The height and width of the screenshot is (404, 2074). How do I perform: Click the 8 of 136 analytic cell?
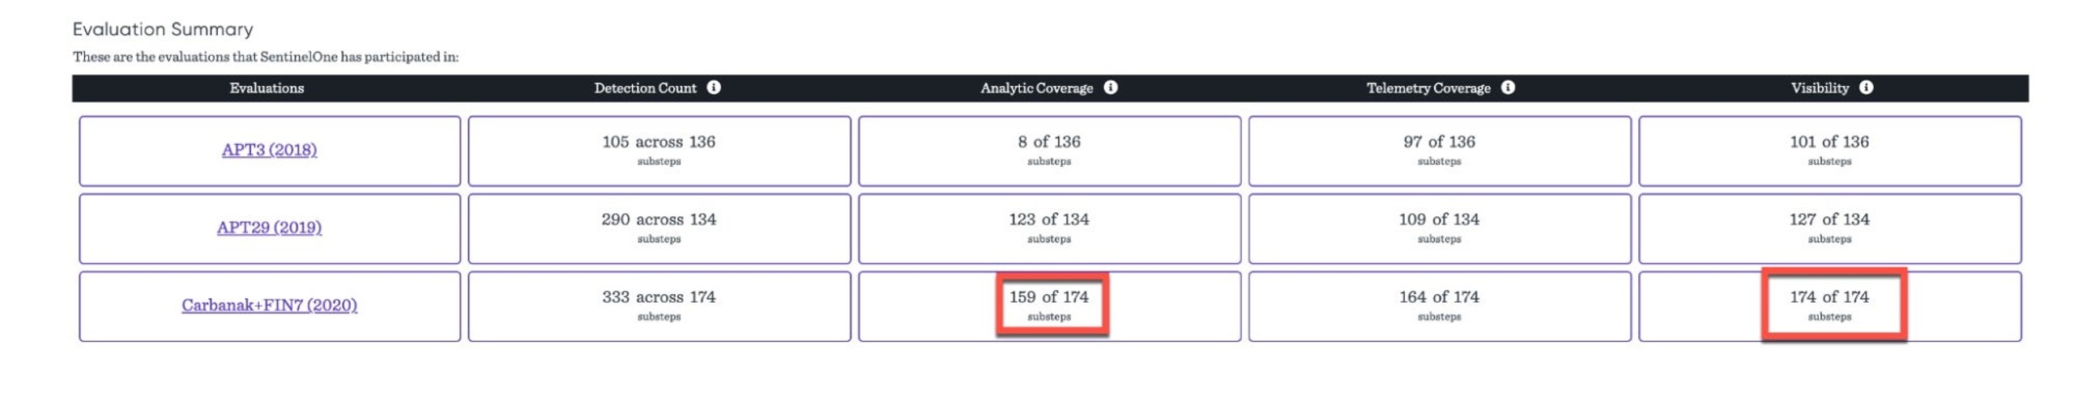[1049, 151]
